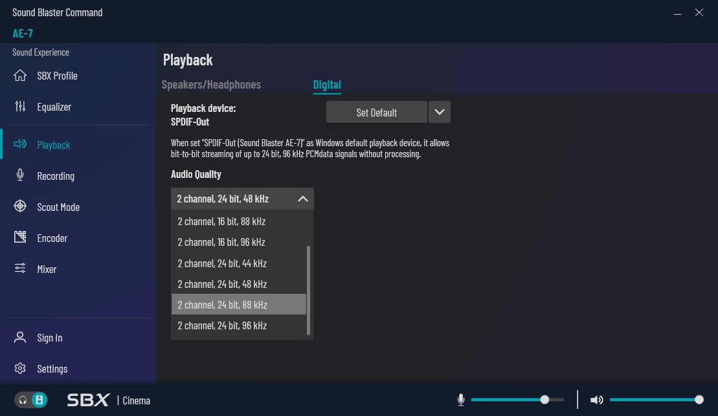Open the Mixer page
This screenshot has width=718, height=416.
tap(47, 269)
